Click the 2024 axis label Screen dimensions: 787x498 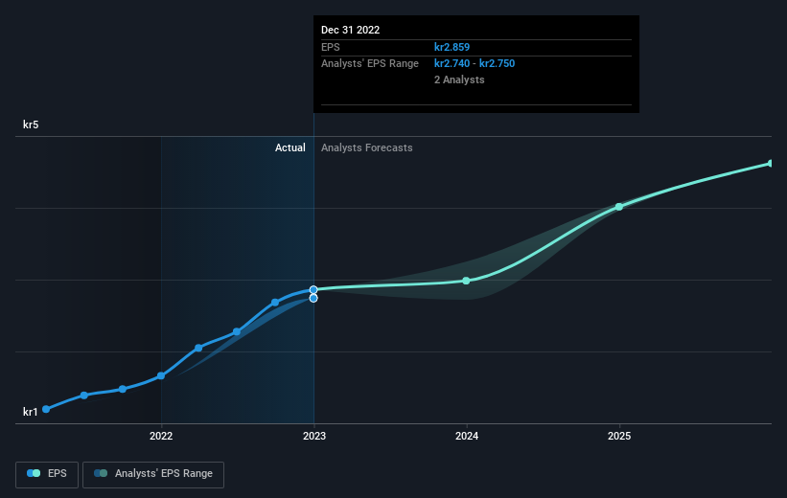467,437
